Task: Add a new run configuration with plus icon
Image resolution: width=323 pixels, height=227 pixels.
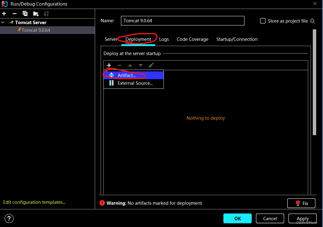Action: pos(4,14)
